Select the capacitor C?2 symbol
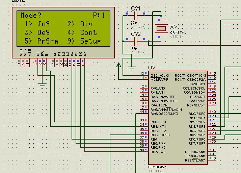The height and width of the screenshot is (173, 241). point(136,41)
